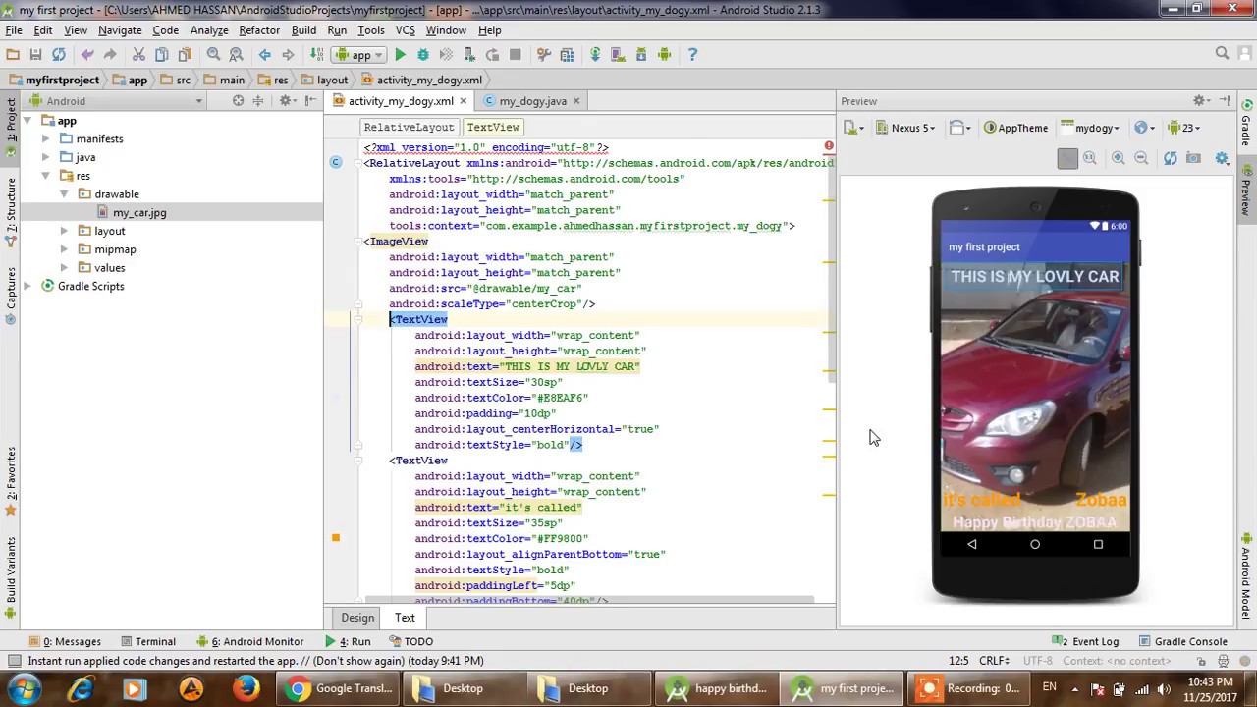The image size is (1257, 707).
Task: Click the Scroll from Source target icon
Action: (x=238, y=101)
